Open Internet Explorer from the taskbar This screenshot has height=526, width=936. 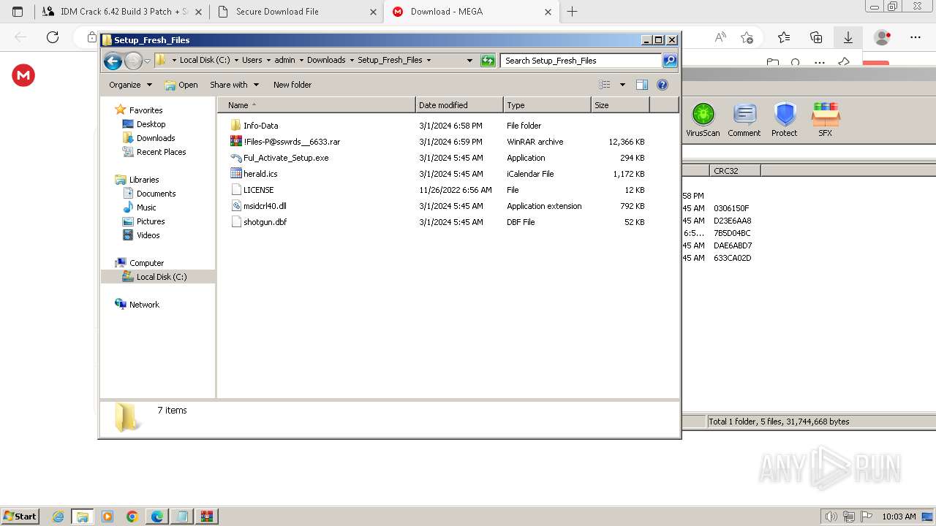(x=58, y=517)
